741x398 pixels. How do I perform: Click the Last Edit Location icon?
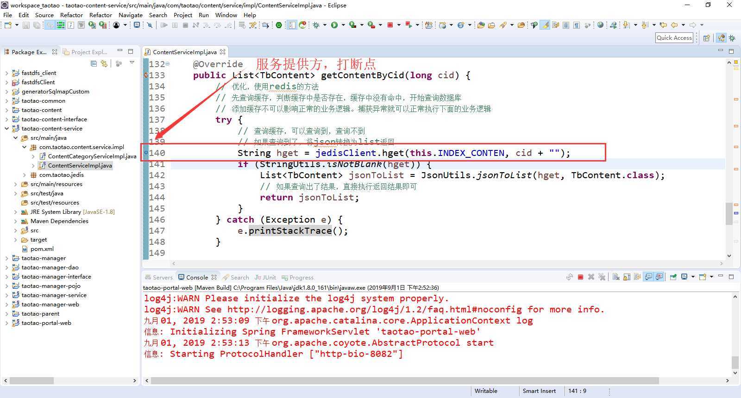tap(663, 25)
